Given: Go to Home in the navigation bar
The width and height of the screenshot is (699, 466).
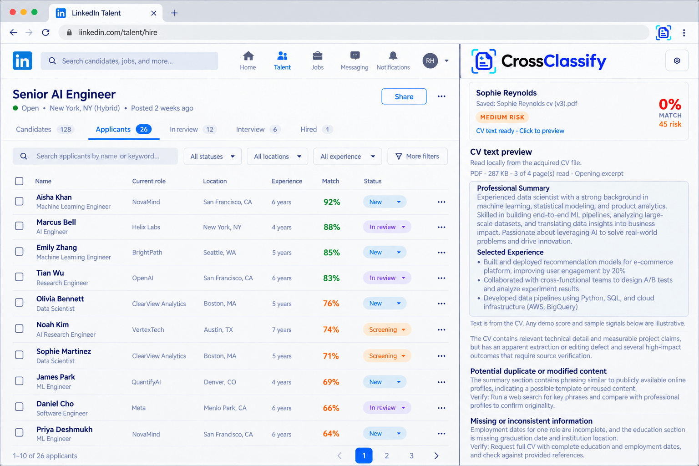Looking at the screenshot, I should [248, 61].
